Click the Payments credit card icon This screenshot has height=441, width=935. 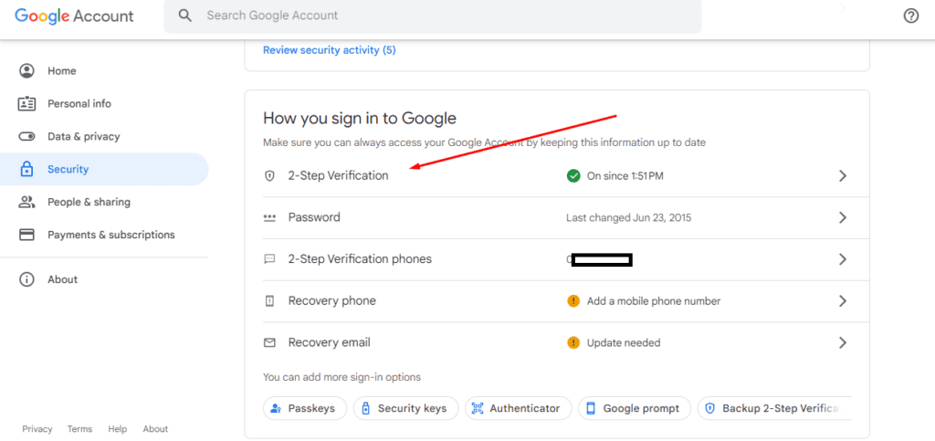point(26,235)
